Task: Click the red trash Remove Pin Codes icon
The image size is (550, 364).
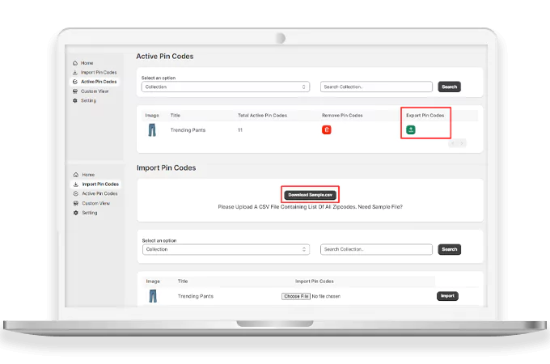Action: coord(327,129)
